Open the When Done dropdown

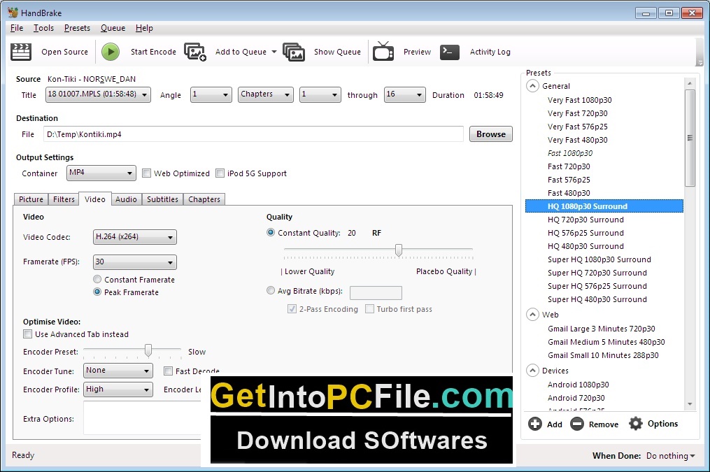(671, 456)
